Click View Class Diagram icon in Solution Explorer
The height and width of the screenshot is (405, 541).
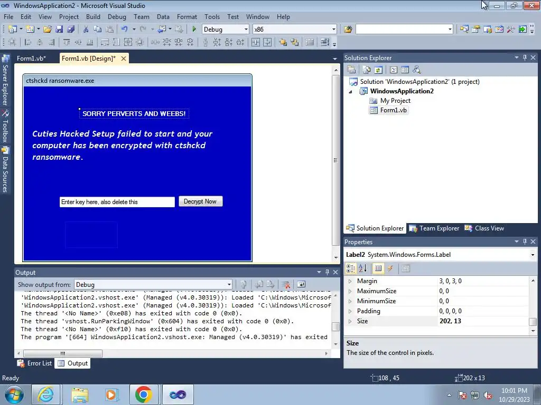point(417,70)
